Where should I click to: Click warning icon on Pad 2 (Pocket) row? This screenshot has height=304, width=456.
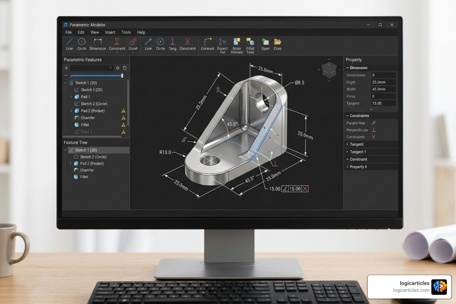[x=123, y=111]
